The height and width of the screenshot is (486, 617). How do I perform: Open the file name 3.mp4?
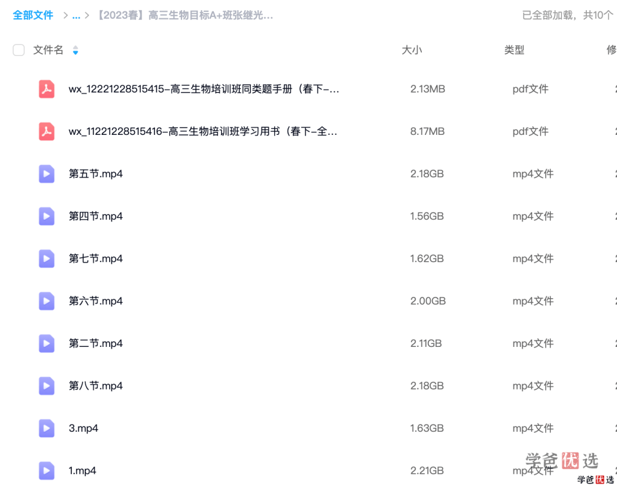point(83,428)
